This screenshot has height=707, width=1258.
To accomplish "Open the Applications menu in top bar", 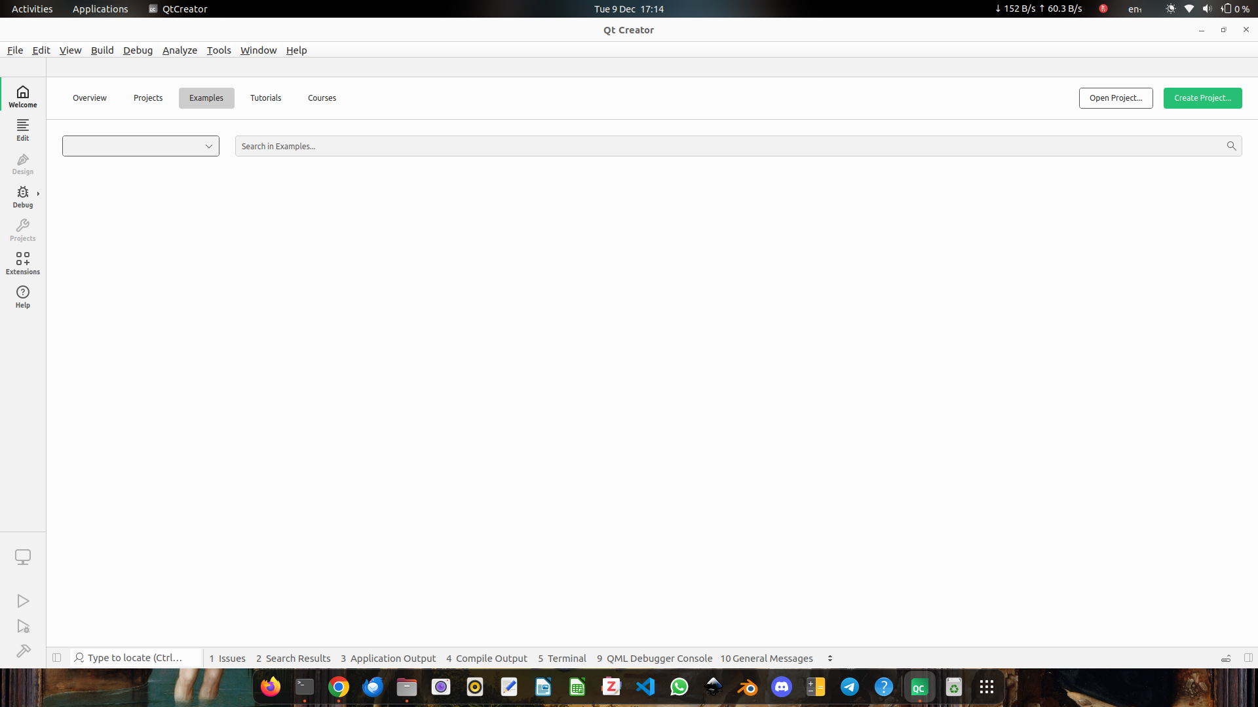I will (100, 9).
